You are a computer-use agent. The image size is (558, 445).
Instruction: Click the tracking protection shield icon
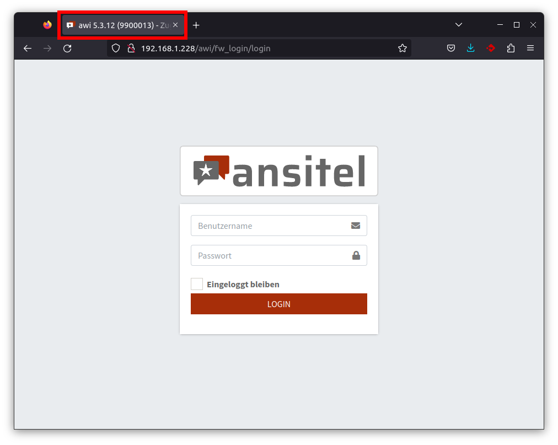point(116,49)
